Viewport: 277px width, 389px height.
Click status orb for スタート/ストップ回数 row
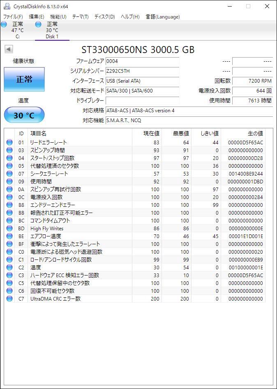coord(9,158)
